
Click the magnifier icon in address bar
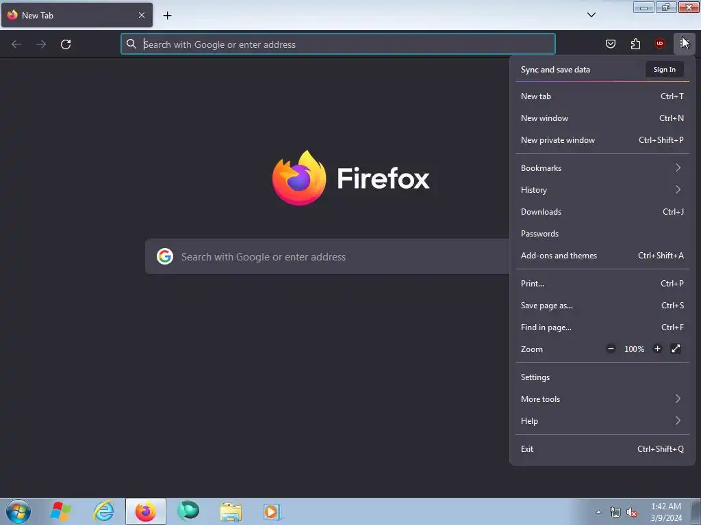click(131, 44)
